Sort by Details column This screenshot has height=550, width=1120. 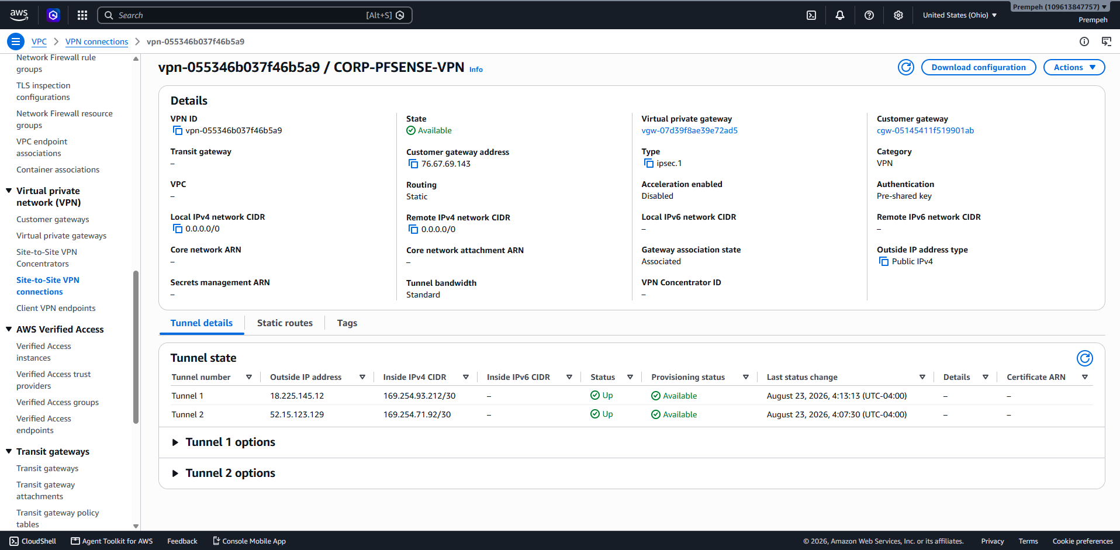(986, 377)
